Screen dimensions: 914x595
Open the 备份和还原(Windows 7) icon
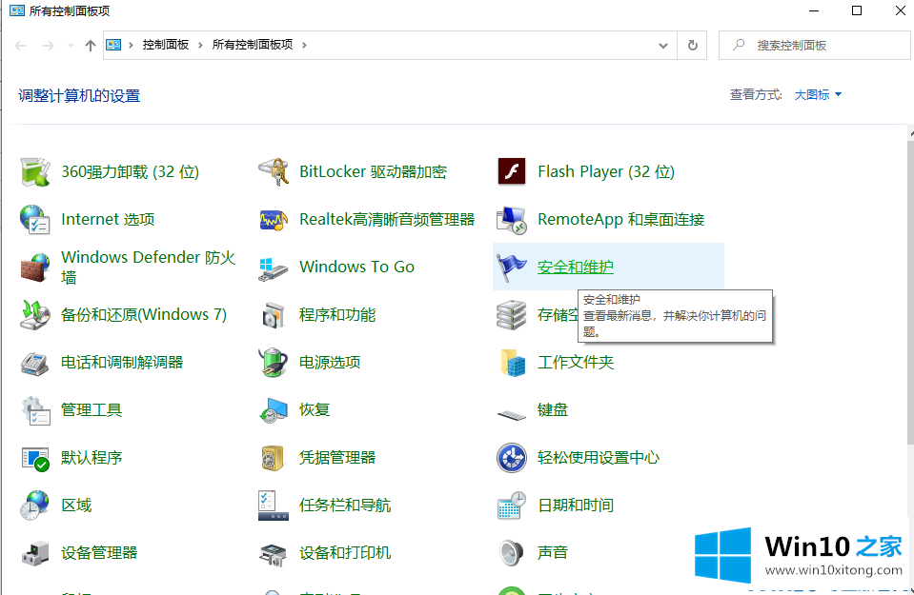click(35, 315)
